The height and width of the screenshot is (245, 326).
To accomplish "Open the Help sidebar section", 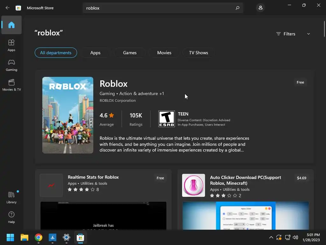I will coord(11,217).
